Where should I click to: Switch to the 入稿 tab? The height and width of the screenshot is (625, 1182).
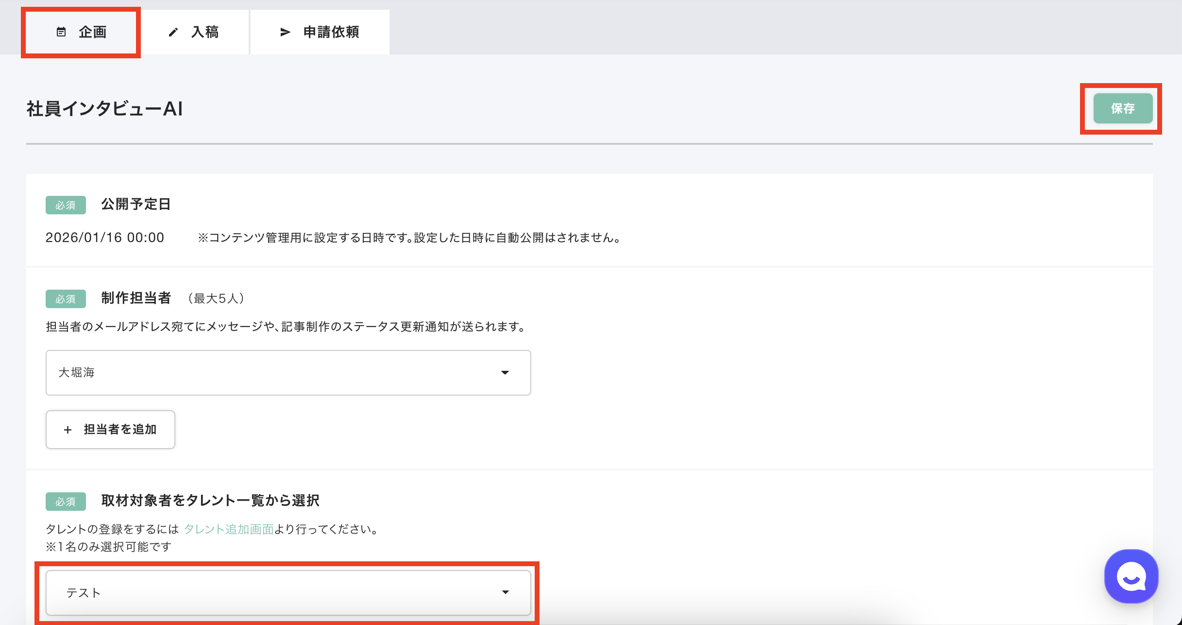194,32
